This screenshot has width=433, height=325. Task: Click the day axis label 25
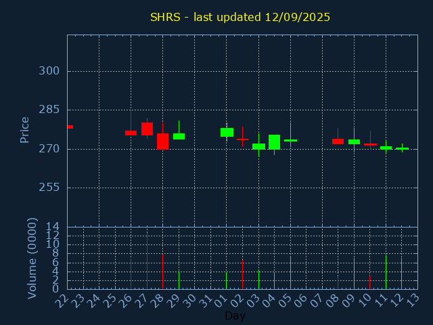(x=110, y=301)
